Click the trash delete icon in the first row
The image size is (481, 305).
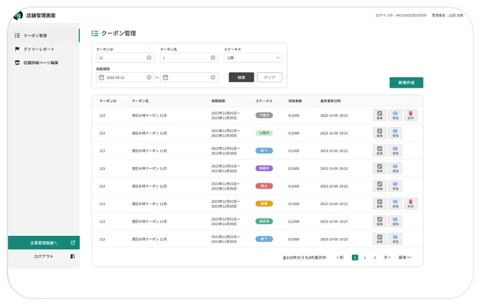click(x=411, y=115)
